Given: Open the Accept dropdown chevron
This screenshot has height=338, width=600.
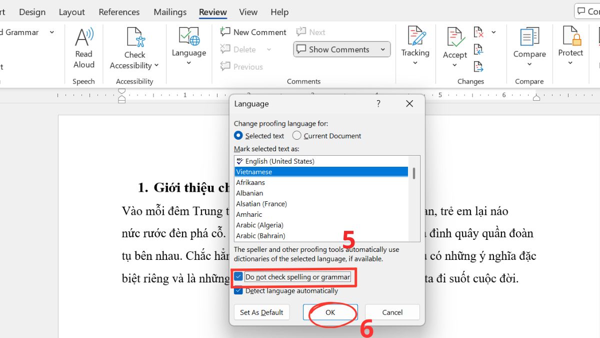Looking at the screenshot, I should tap(454, 66).
